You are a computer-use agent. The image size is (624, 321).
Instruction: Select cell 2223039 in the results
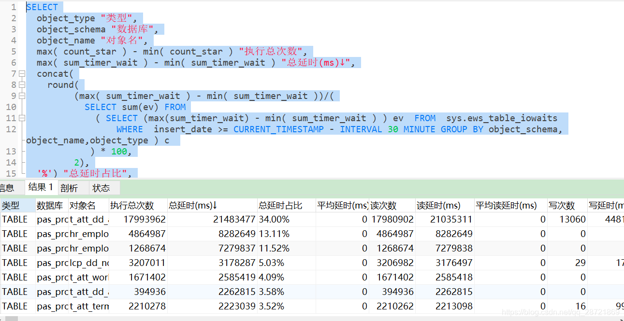212,306
